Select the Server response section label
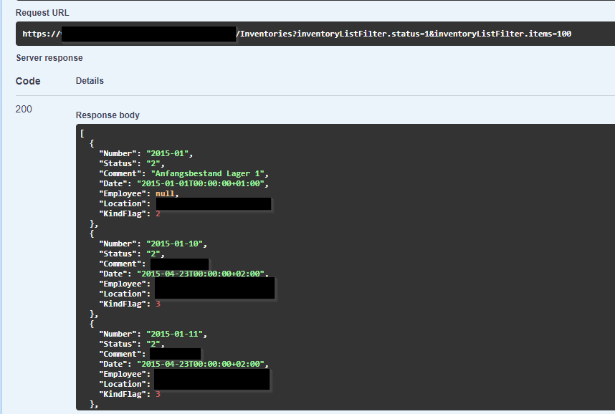Image resolution: width=615 pixels, height=414 pixels. (48, 58)
